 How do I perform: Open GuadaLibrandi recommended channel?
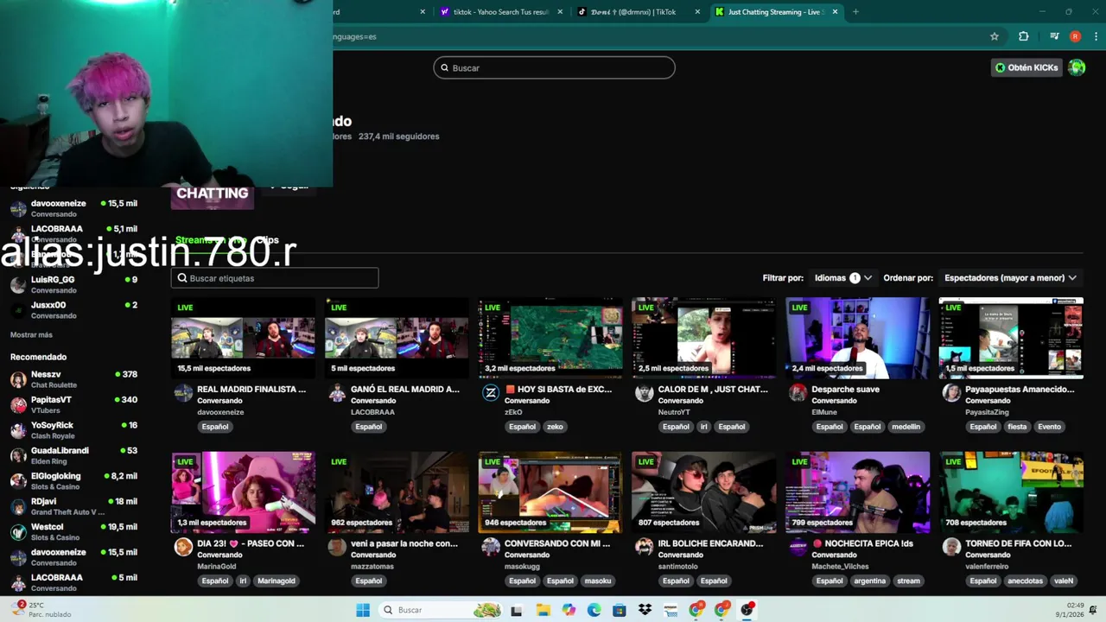[x=73, y=455]
